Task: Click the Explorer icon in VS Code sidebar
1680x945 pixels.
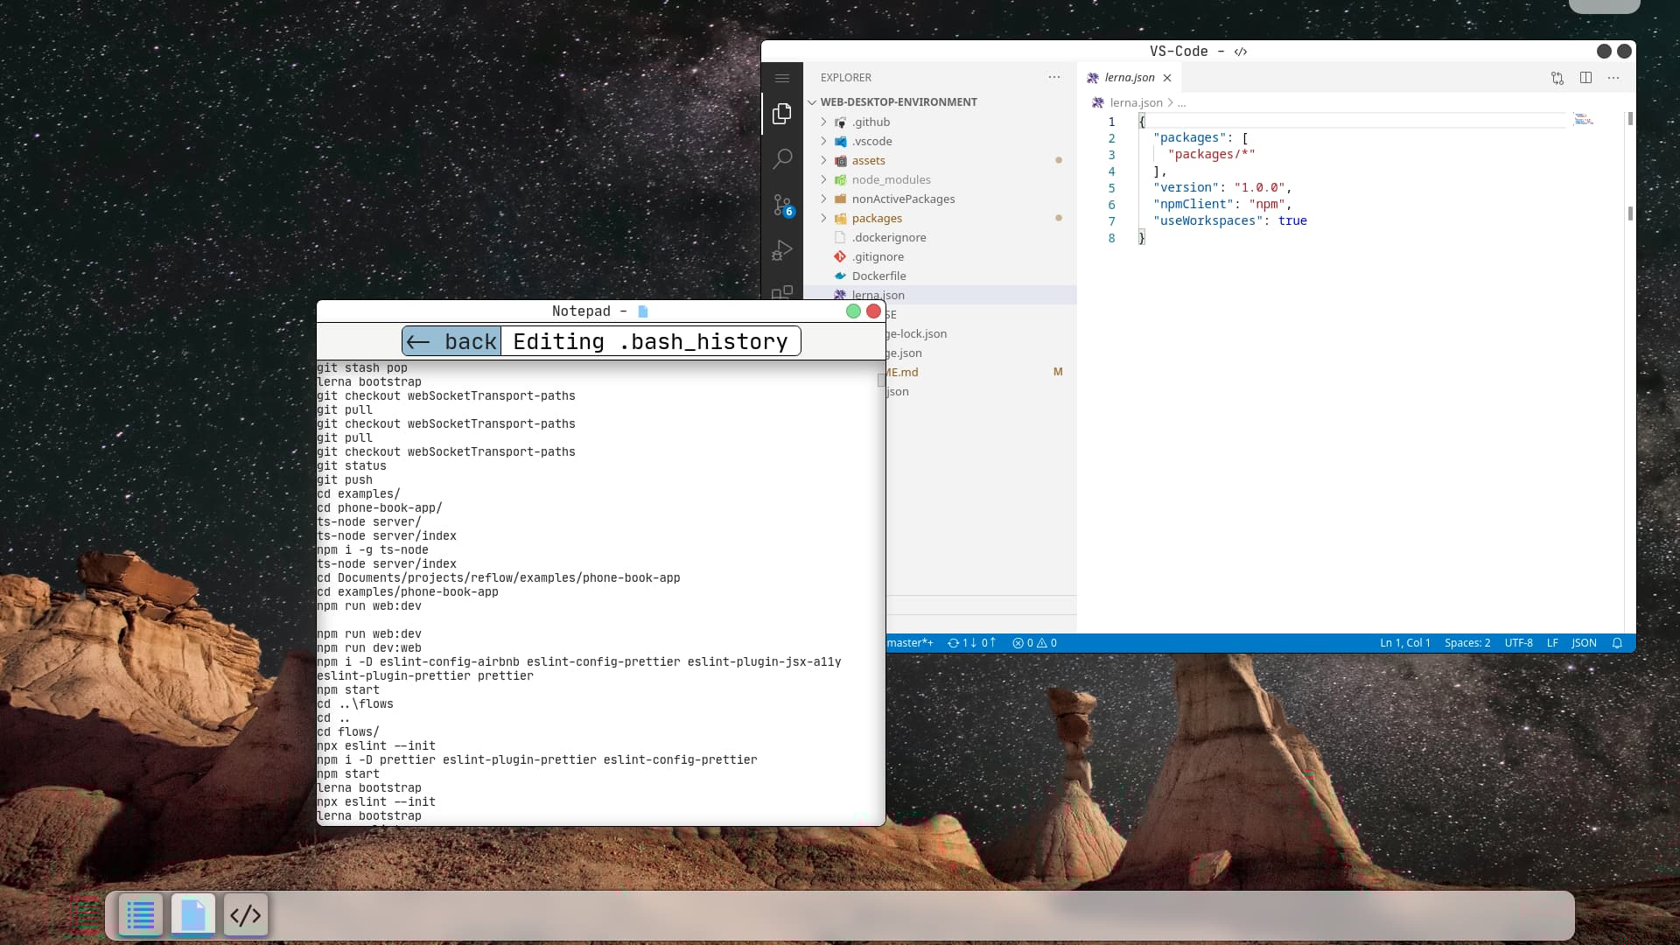Action: 782,113
